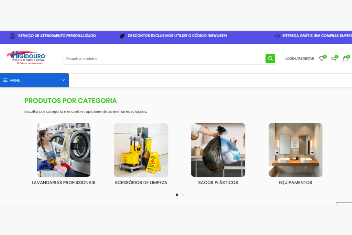This screenshot has height=235, width=352.
Task: Select the first carousel pagination dot
Action: 177,195
